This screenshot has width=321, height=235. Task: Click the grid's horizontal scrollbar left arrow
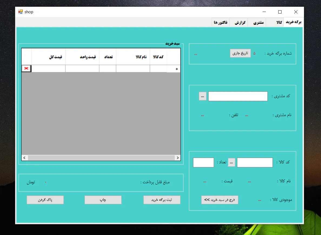pos(24,158)
